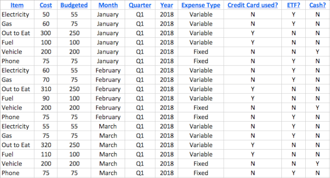Viewport: 330px width, 178px height.
Task: Click the Month column header
Action: point(108,5)
